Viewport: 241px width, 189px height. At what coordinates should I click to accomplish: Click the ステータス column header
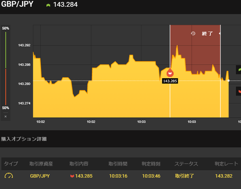[x=186, y=163]
